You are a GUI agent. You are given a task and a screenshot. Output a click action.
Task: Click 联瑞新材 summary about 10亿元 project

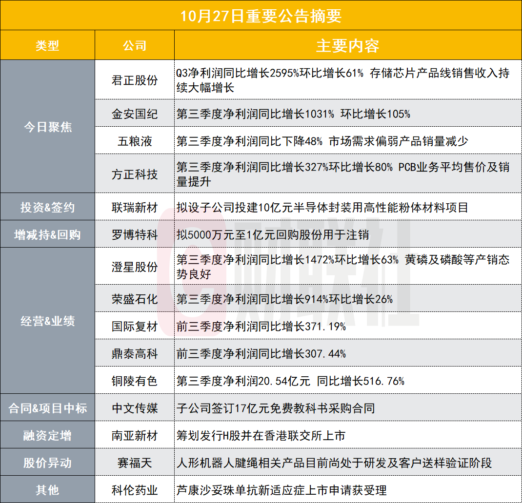(322, 207)
